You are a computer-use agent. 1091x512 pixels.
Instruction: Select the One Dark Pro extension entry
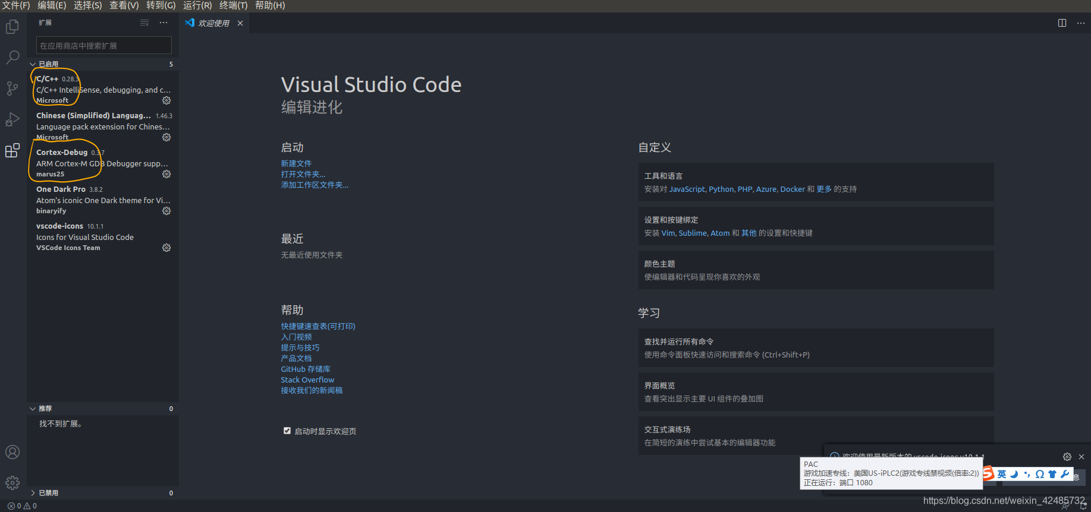click(103, 200)
